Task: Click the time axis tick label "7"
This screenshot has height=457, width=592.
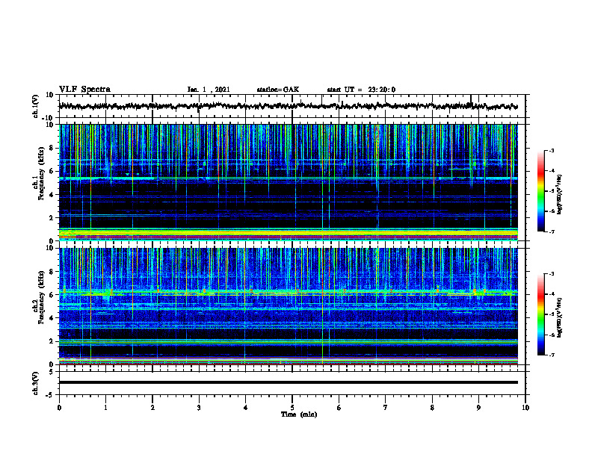Action: click(386, 408)
